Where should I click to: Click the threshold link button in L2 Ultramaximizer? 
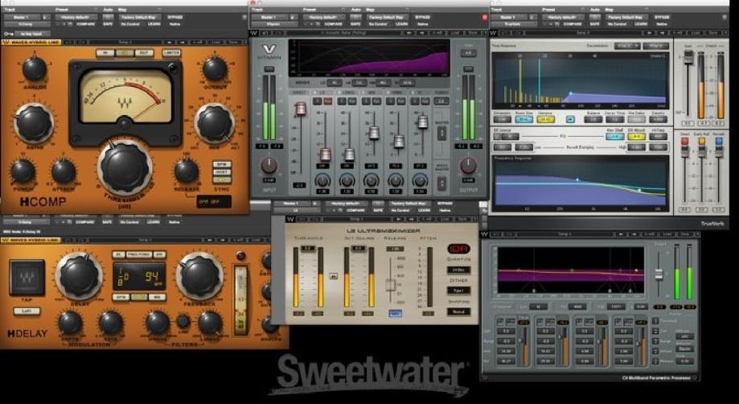pos(334,276)
